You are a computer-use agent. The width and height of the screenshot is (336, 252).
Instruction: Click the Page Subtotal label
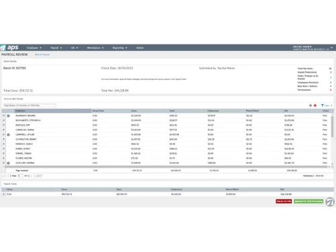[22, 171]
